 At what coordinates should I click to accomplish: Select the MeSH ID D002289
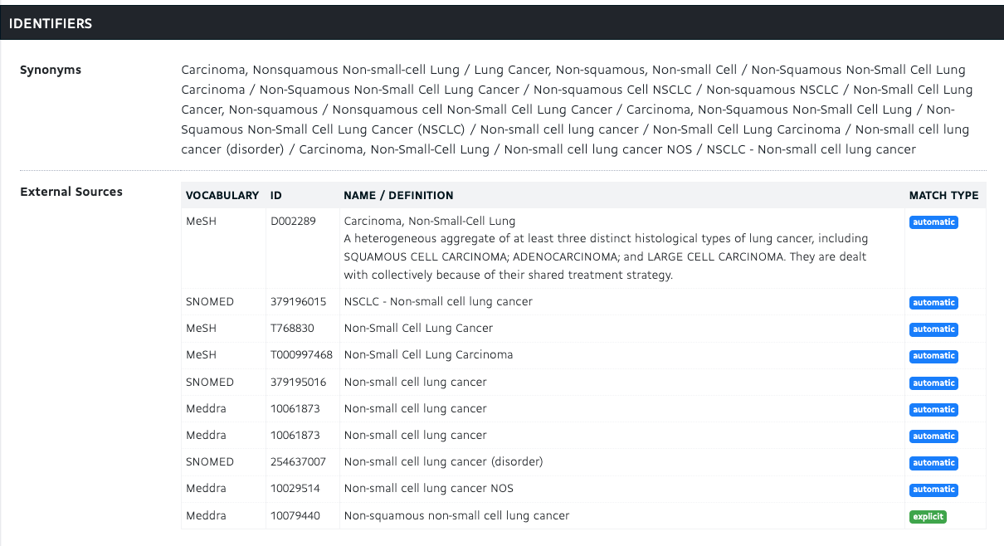293,221
